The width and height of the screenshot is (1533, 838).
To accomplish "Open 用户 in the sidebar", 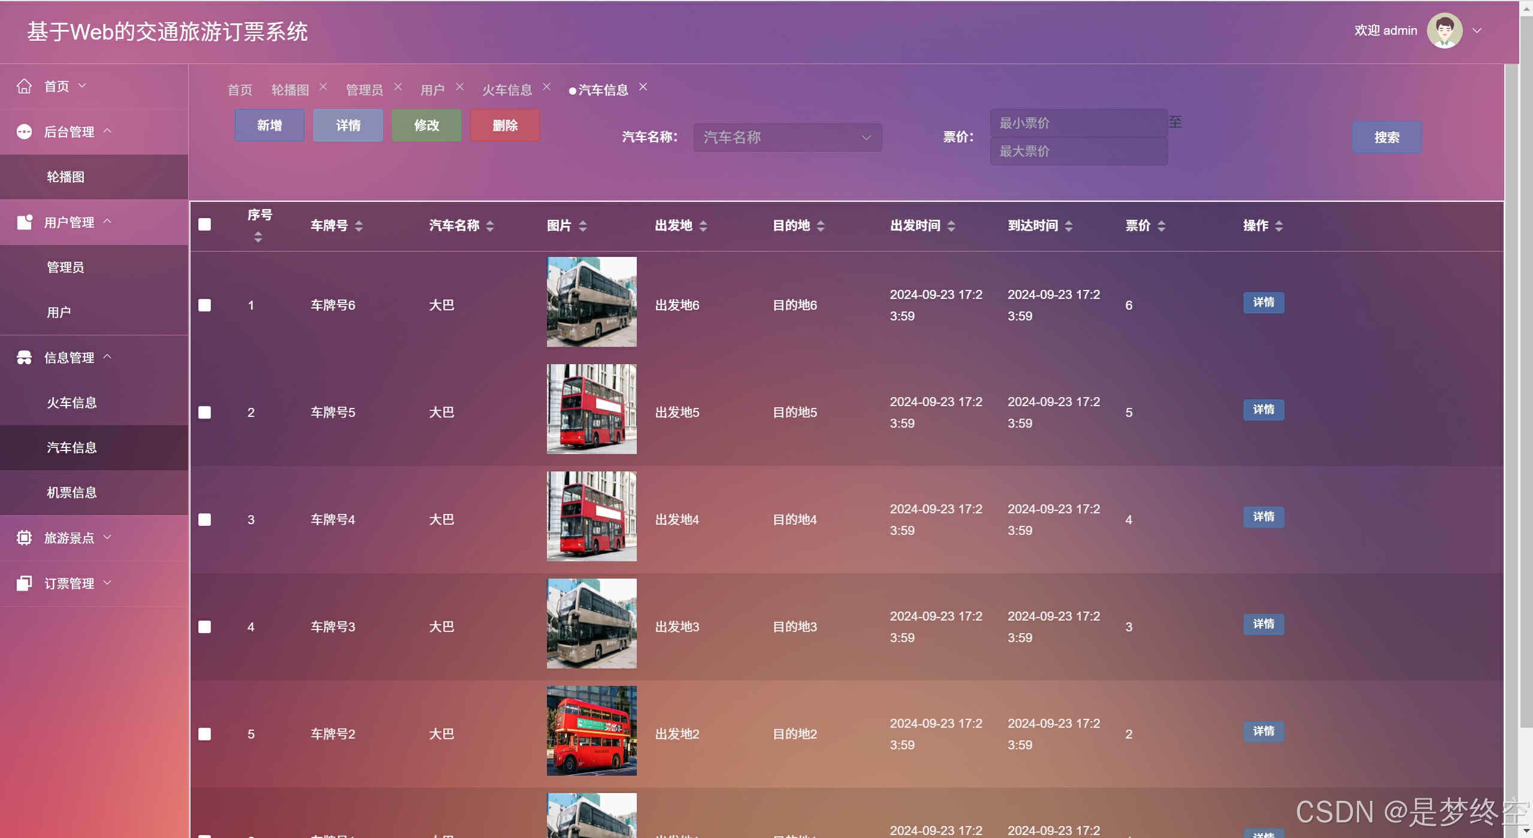I will [94, 312].
